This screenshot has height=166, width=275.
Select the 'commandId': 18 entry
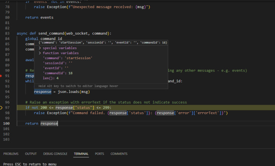coord(57,73)
